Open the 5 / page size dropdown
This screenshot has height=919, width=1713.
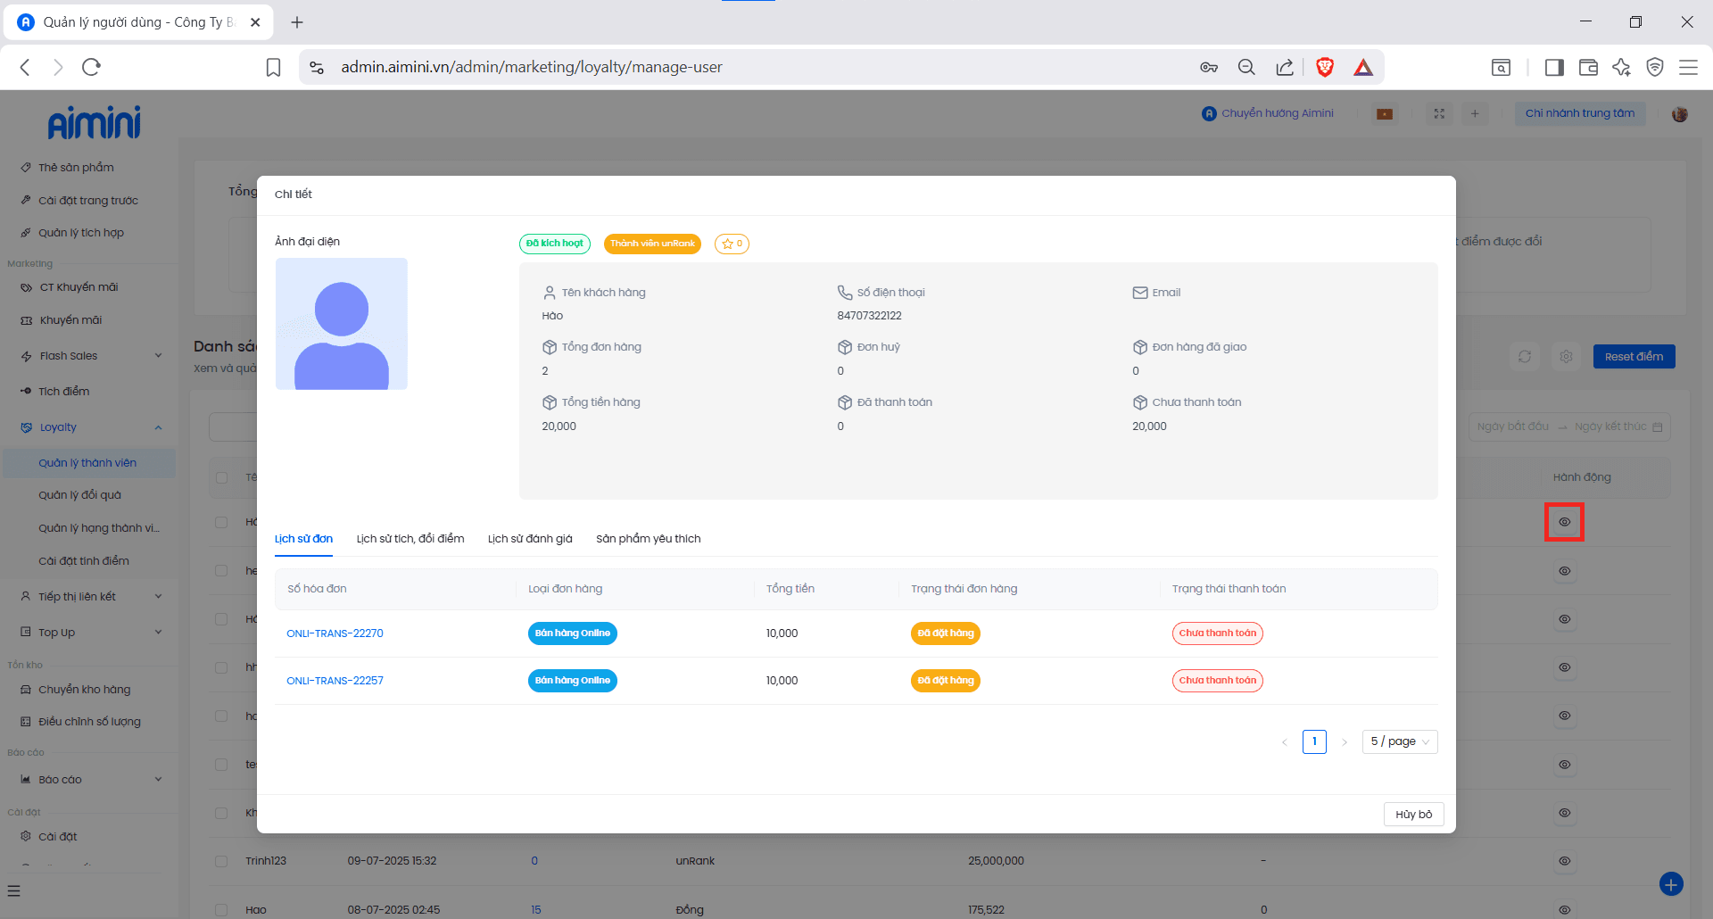[x=1399, y=741]
